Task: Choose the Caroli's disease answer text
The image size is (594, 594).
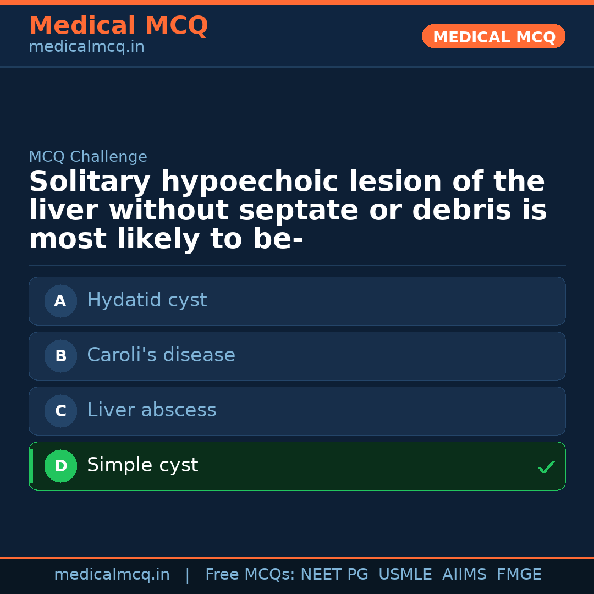Action: (161, 355)
